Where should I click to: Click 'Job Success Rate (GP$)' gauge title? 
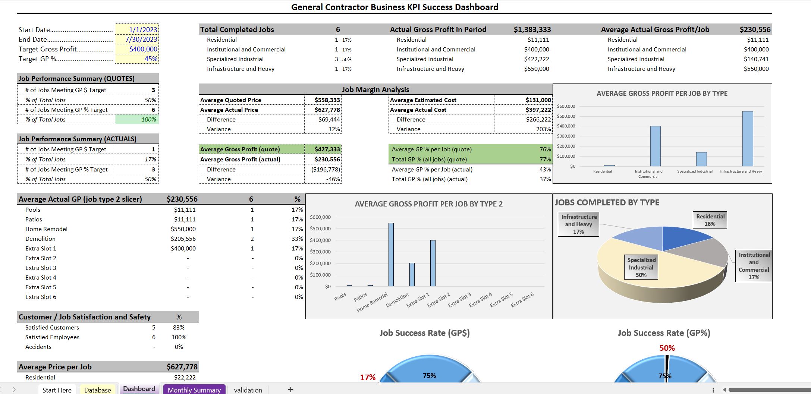[425, 333]
